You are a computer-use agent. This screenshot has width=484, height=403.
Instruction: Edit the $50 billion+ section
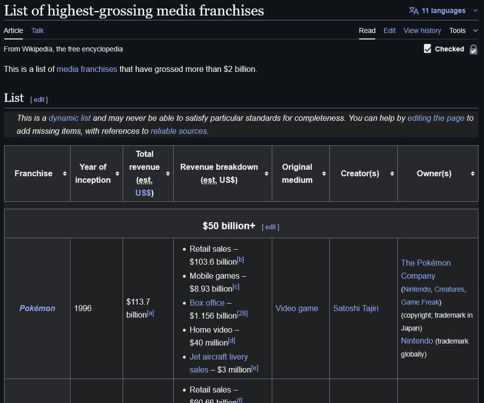(x=270, y=227)
